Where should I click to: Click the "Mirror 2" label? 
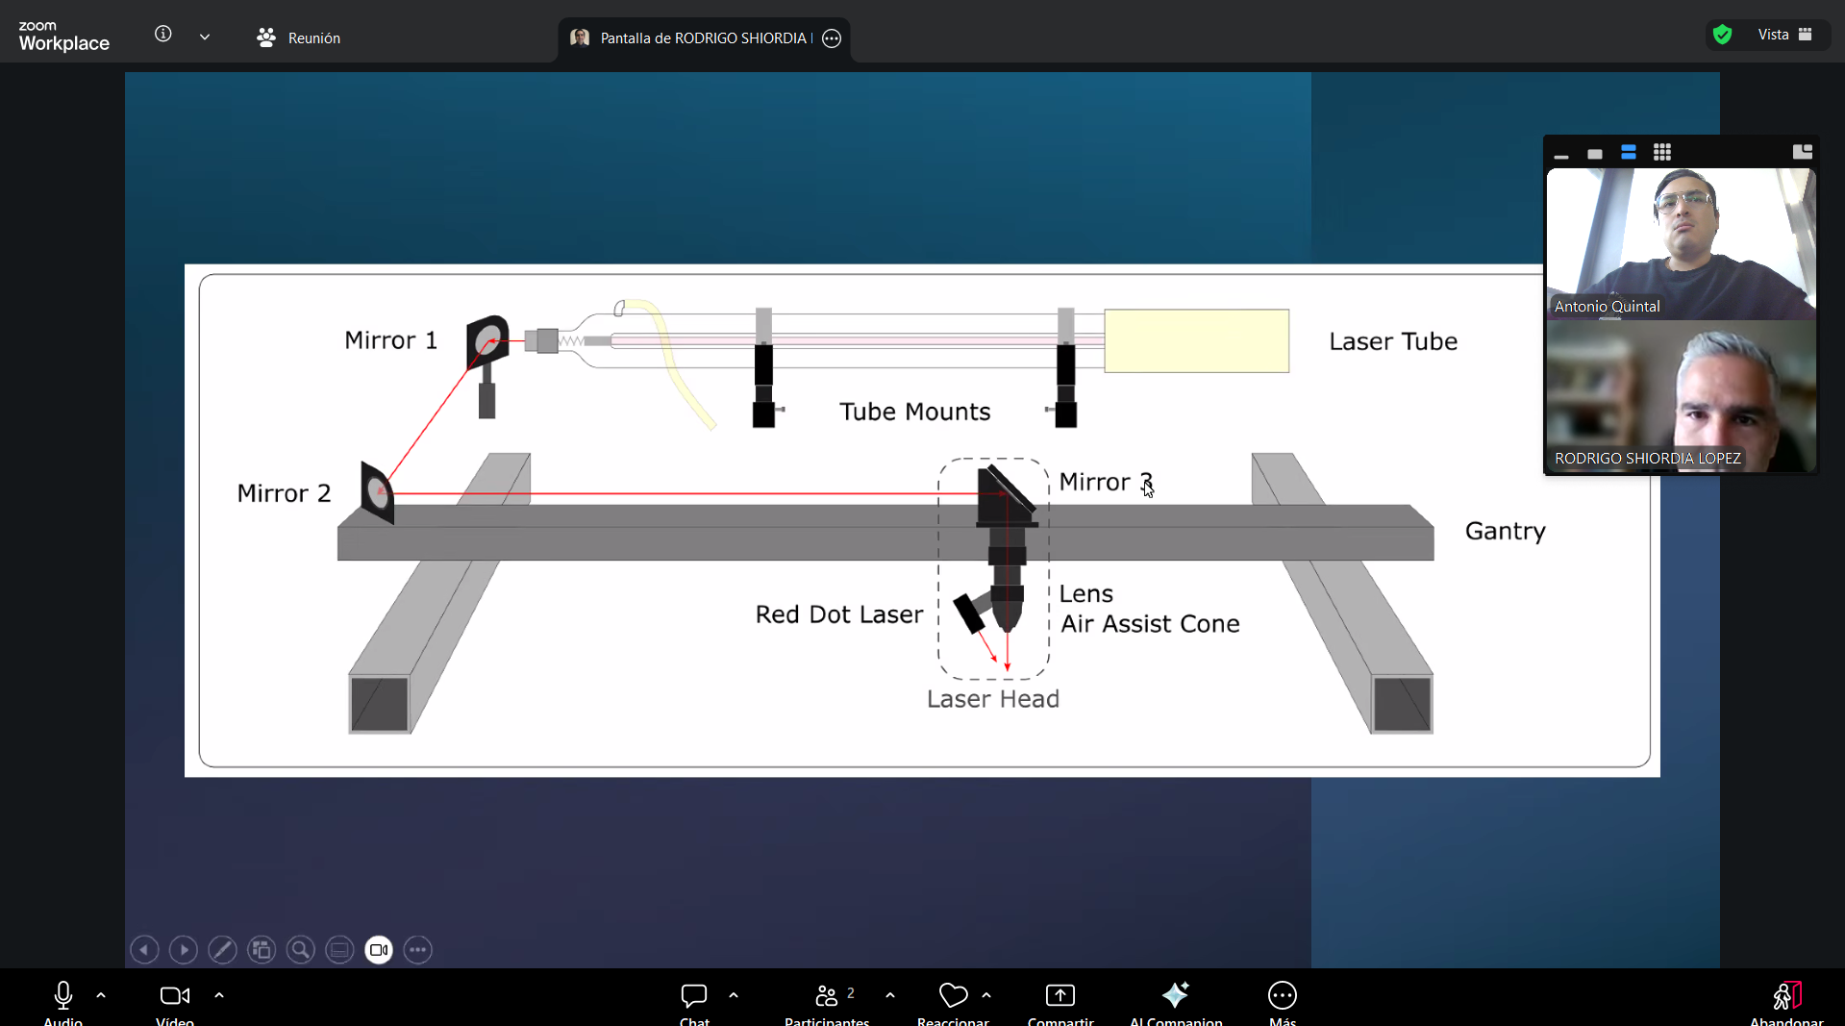click(284, 493)
